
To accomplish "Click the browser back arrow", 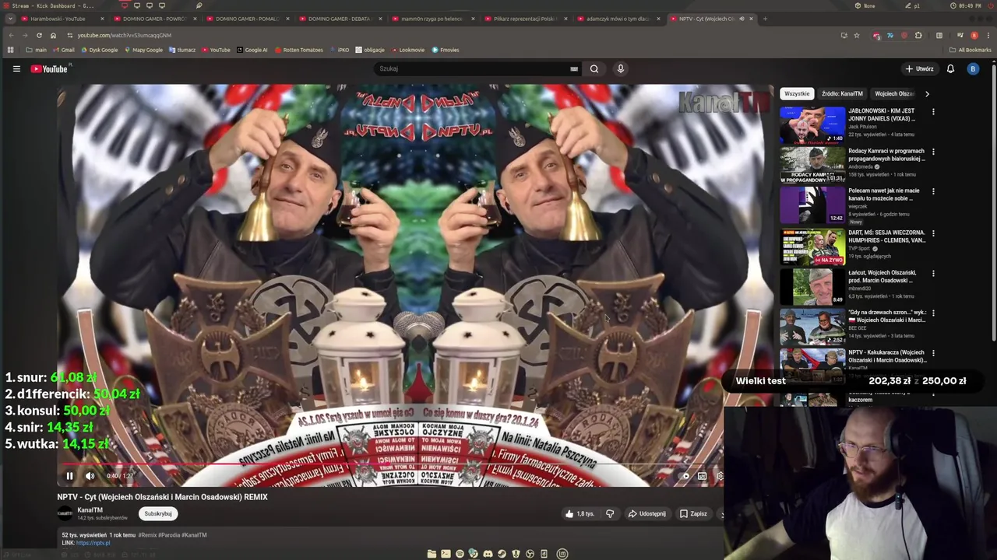I will tap(11, 35).
